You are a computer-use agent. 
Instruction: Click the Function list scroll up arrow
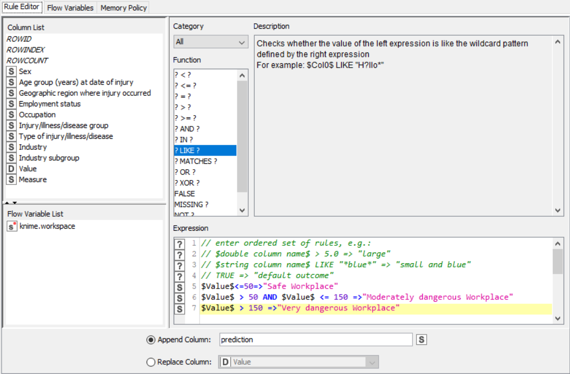click(242, 76)
